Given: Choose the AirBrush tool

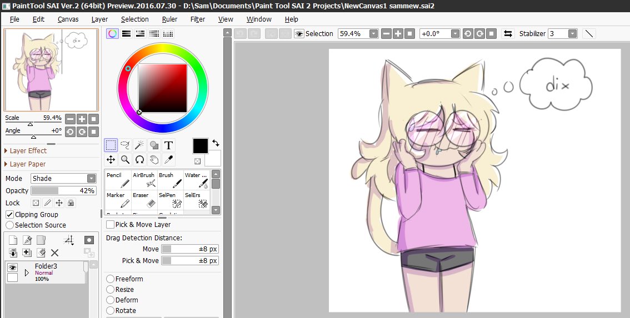Looking at the screenshot, I should tap(144, 180).
